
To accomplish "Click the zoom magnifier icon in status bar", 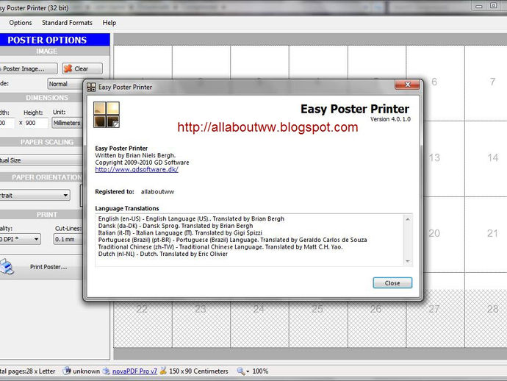I will point(240,371).
